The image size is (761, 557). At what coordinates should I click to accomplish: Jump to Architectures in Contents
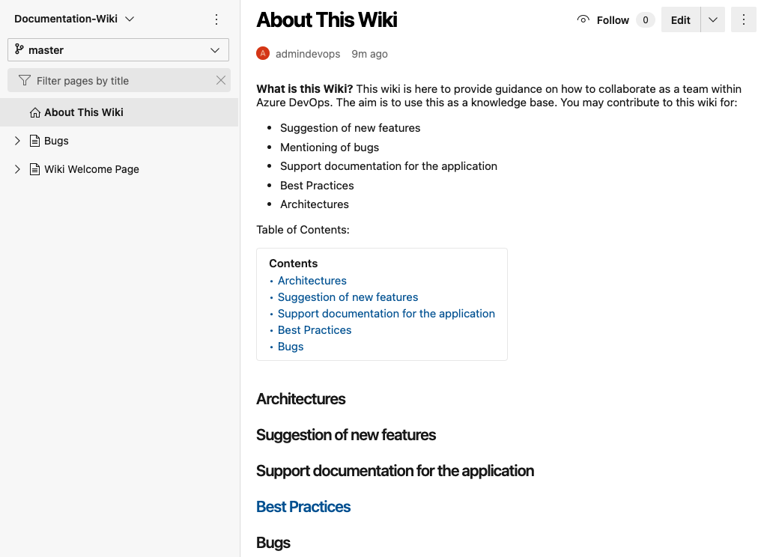click(312, 281)
